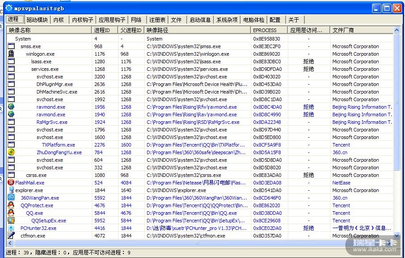Click the csrss.exe window icon

coord(11,175)
